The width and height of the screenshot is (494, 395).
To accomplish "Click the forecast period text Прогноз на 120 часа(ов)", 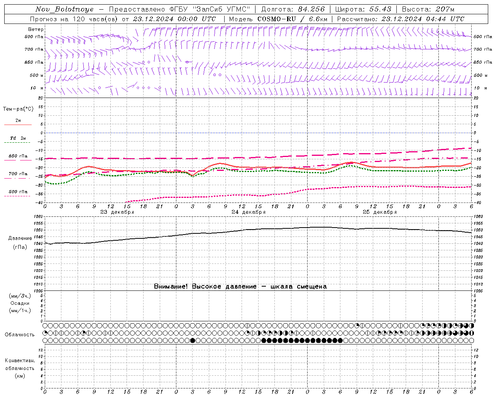I will [74, 19].
